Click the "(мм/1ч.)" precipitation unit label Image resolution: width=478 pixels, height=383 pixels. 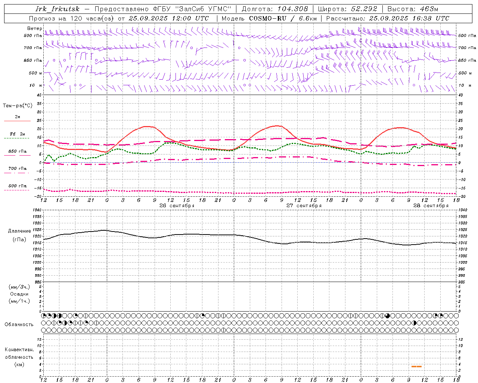tap(19, 301)
